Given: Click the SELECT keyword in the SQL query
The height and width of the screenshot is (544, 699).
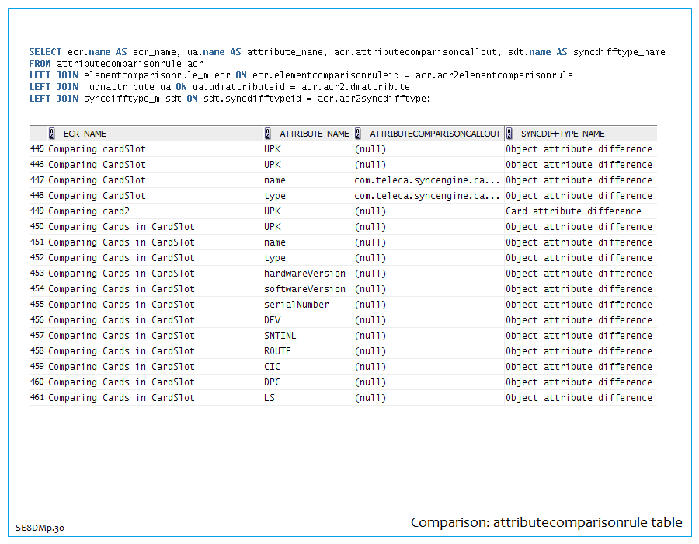Looking at the screenshot, I should (45, 52).
